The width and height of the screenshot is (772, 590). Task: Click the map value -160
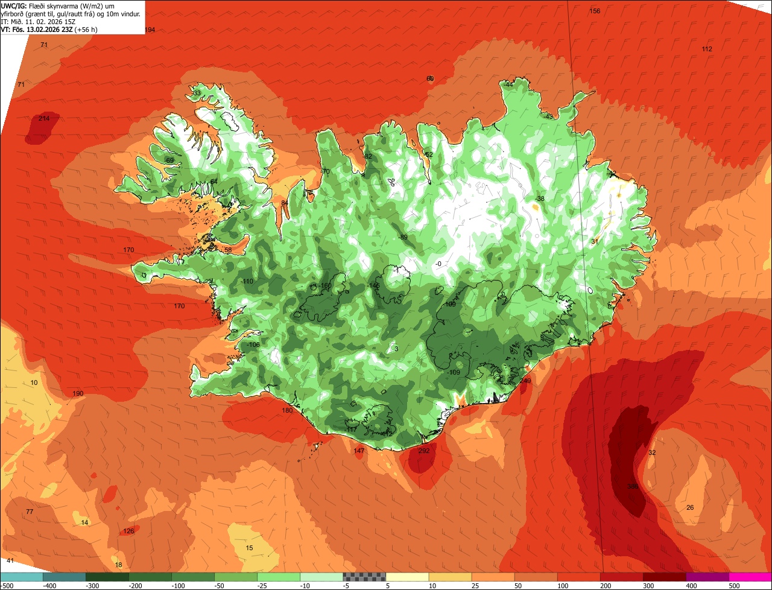click(x=326, y=286)
